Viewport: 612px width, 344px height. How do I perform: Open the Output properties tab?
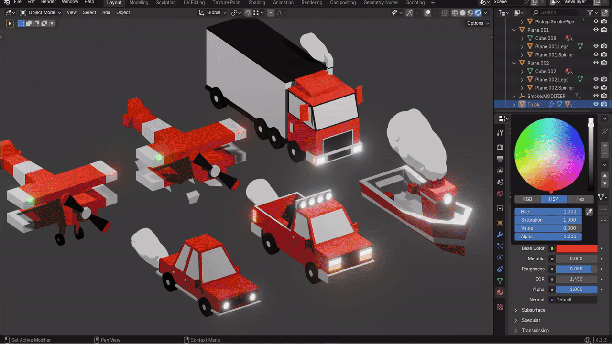tap(500, 159)
